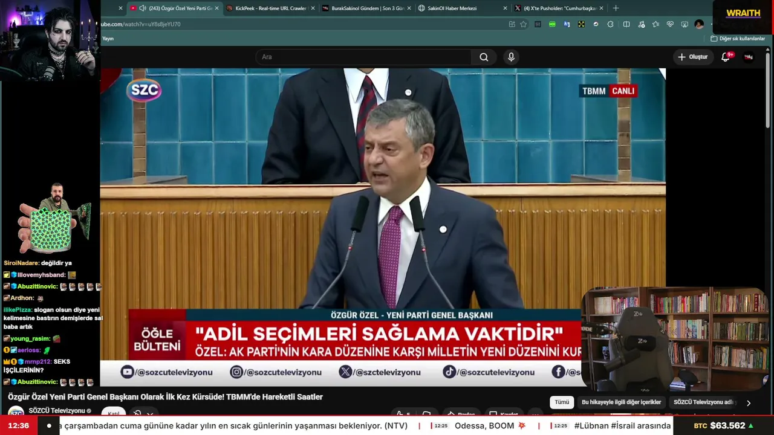Switch to the KickPeek URL Crawler tab

(271, 8)
